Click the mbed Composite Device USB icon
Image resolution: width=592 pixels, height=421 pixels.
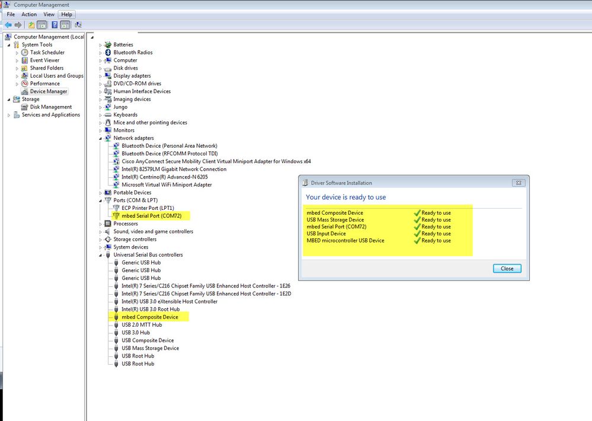click(x=116, y=317)
